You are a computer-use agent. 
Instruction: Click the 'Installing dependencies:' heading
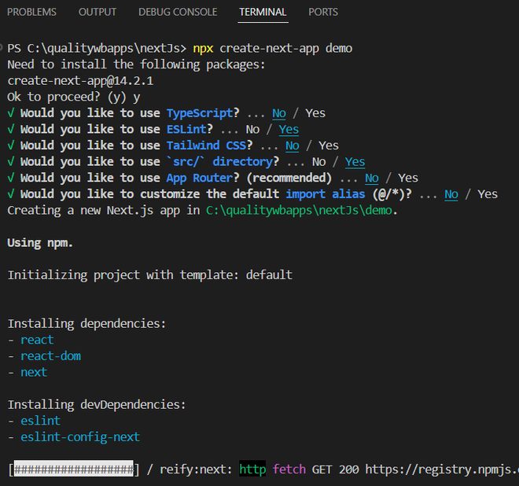pyautogui.click(x=86, y=324)
